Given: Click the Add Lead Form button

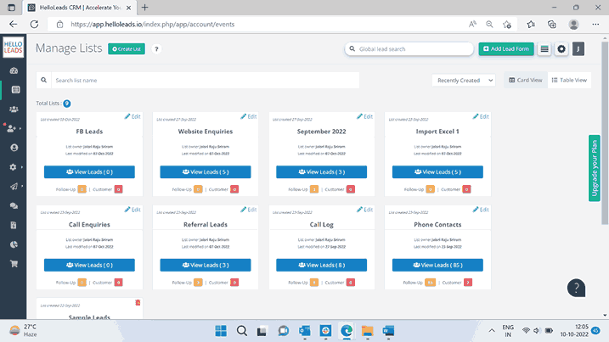Looking at the screenshot, I should (506, 49).
